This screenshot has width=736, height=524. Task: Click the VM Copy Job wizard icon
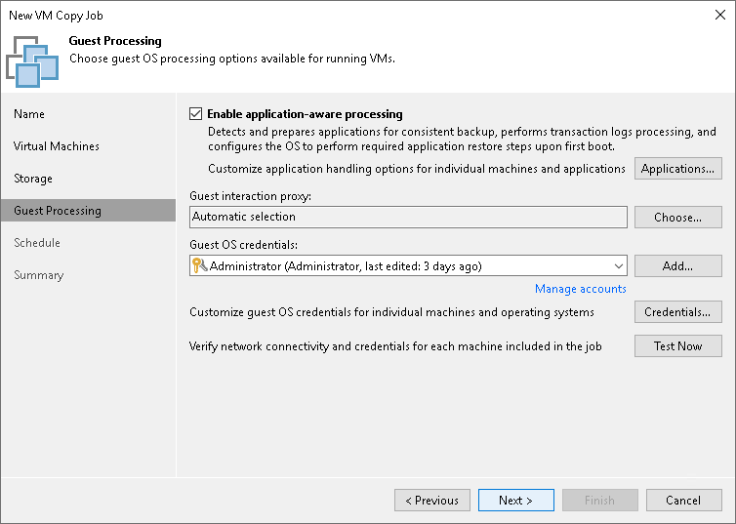(x=32, y=61)
